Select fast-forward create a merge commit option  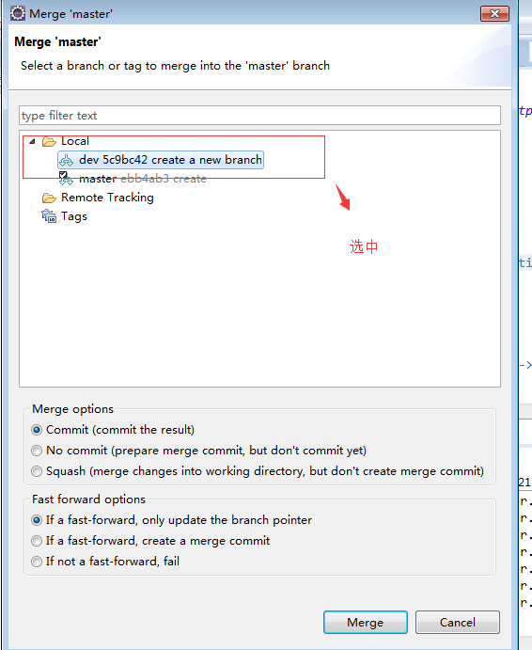coord(150,541)
